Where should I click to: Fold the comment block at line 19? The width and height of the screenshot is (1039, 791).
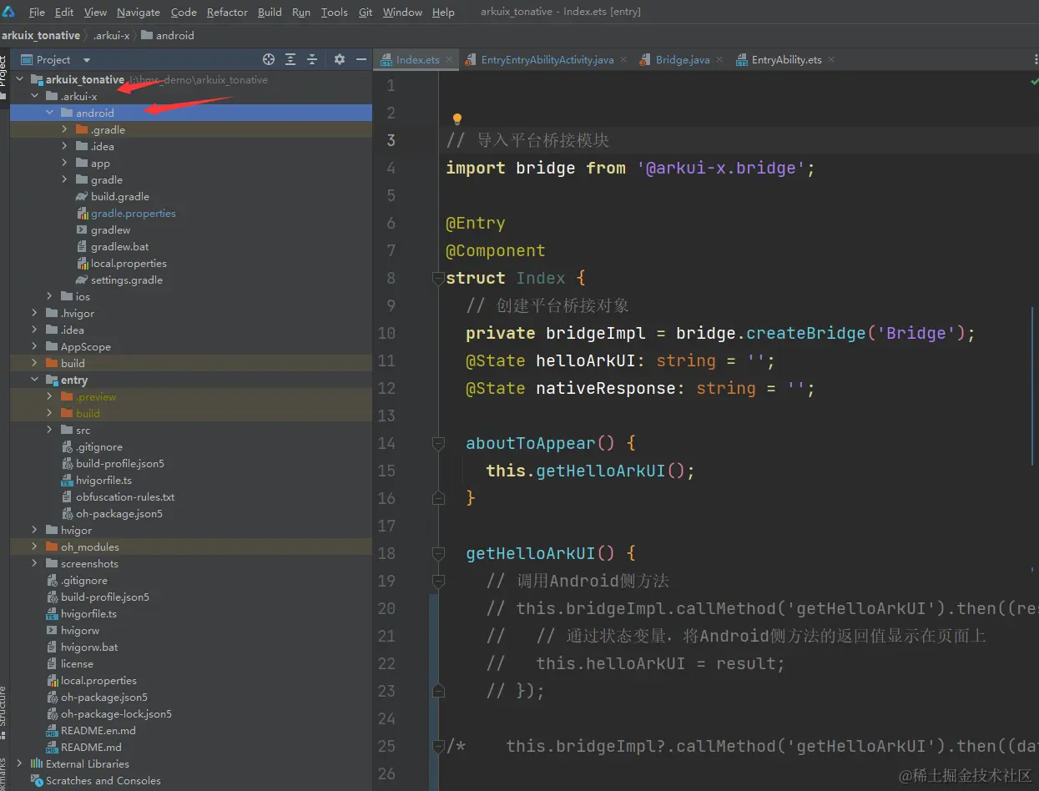point(438,581)
